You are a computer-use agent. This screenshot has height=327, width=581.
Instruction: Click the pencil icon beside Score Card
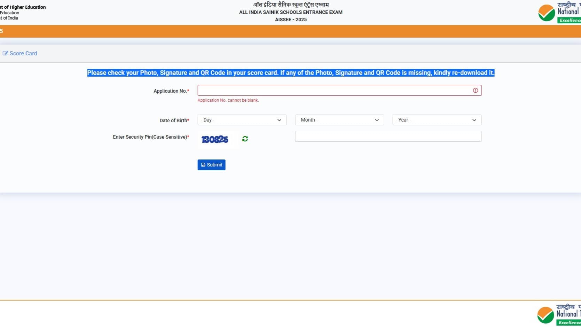[5, 53]
